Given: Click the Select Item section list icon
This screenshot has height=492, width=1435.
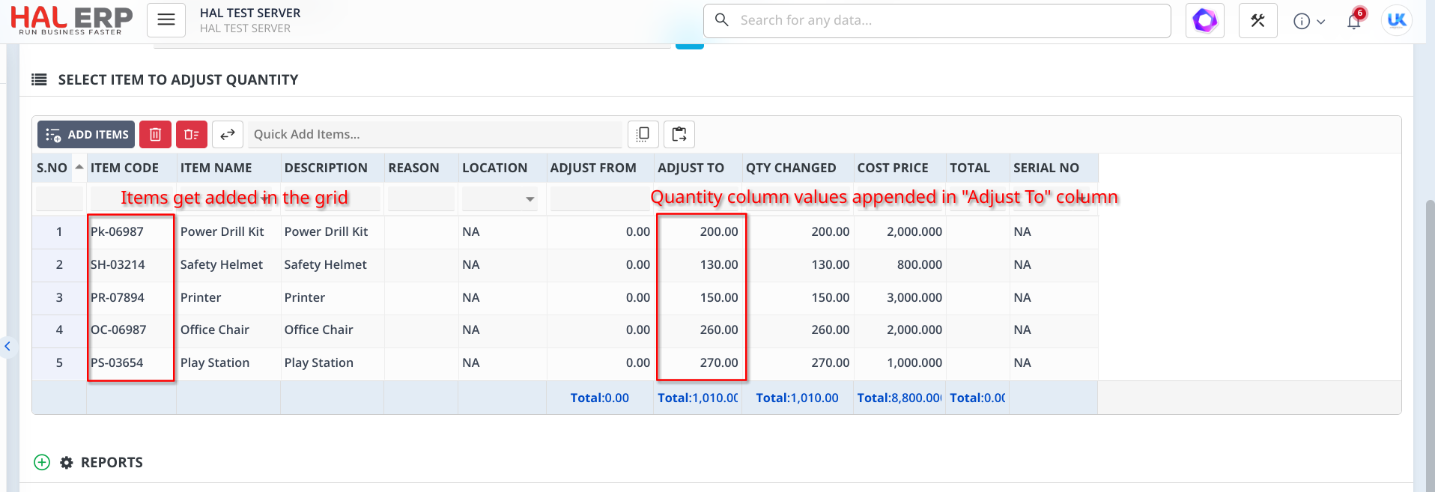Looking at the screenshot, I should pyautogui.click(x=39, y=79).
